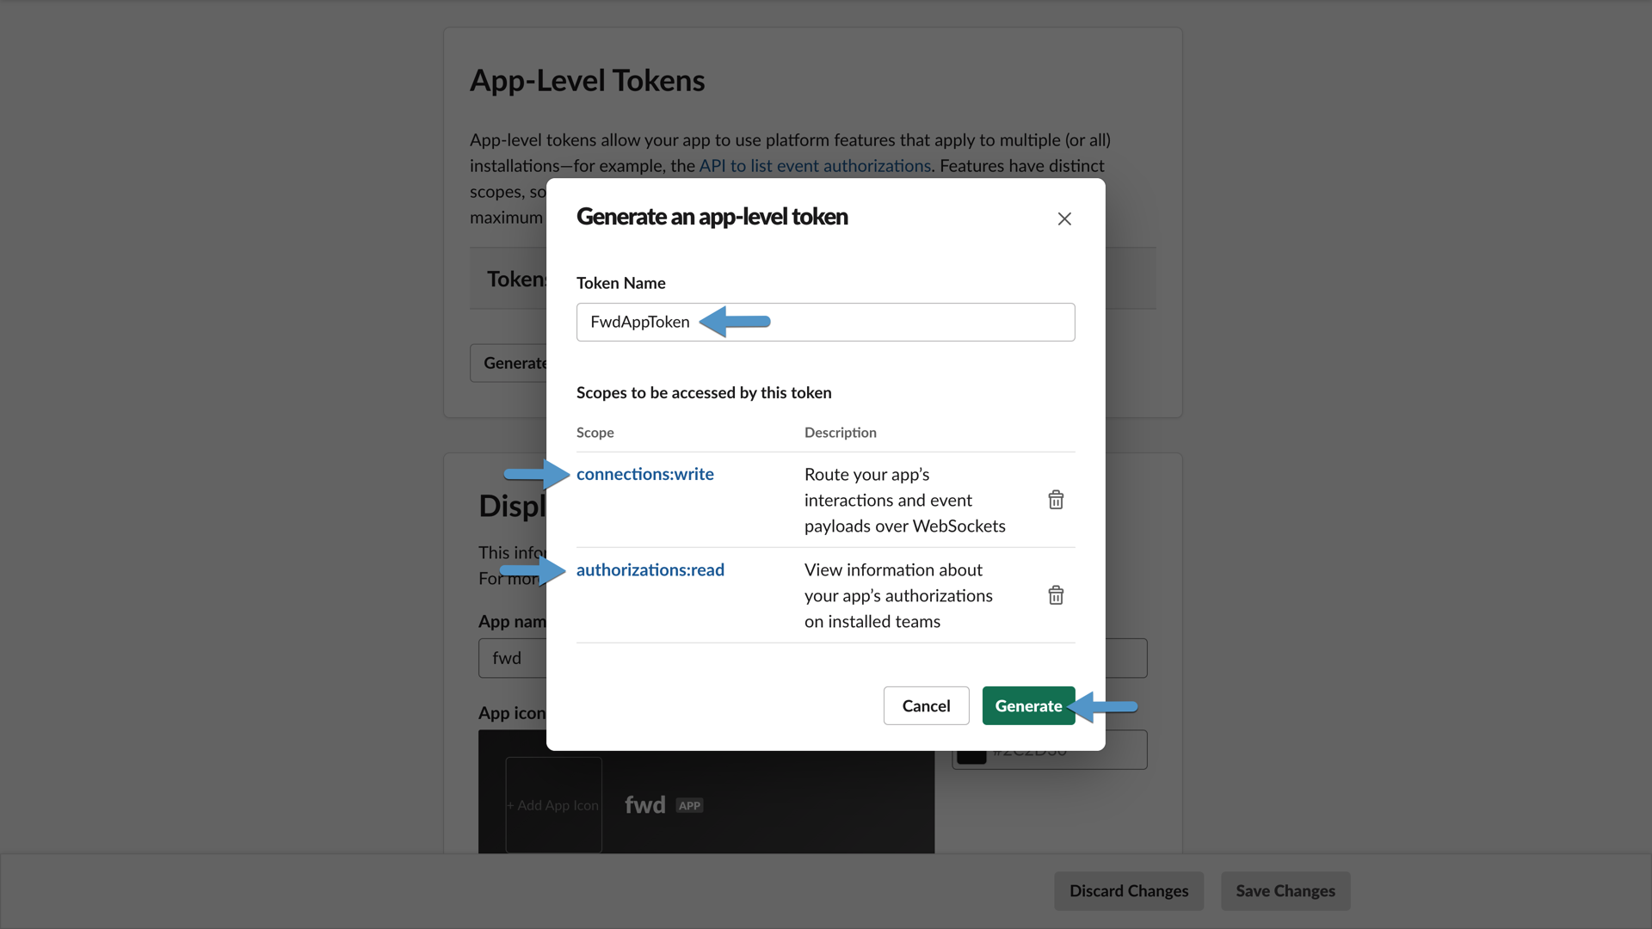This screenshot has height=929, width=1652.
Task: Open the connections:write scope documentation
Action: tap(644, 473)
